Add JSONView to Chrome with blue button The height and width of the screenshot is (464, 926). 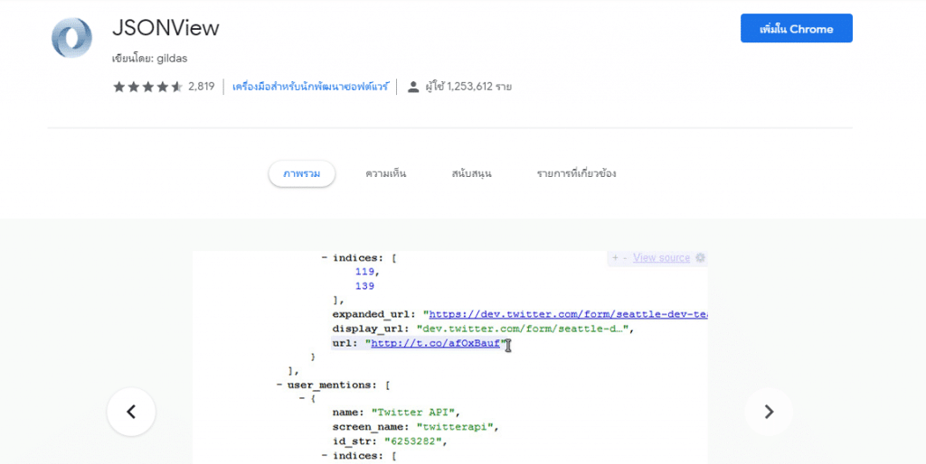(x=796, y=28)
